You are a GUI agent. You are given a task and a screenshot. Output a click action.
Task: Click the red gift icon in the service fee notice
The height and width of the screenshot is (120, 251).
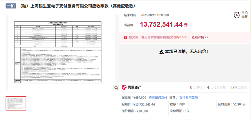click(125, 37)
